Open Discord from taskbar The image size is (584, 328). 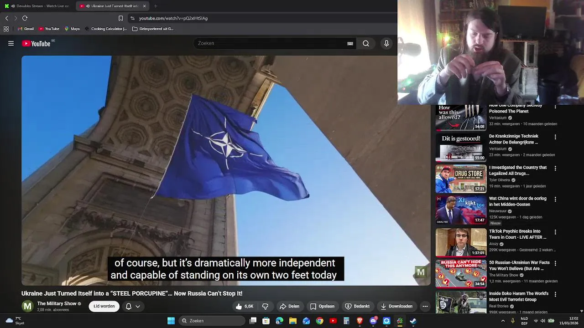pyautogui.click(x=373, y=321)
